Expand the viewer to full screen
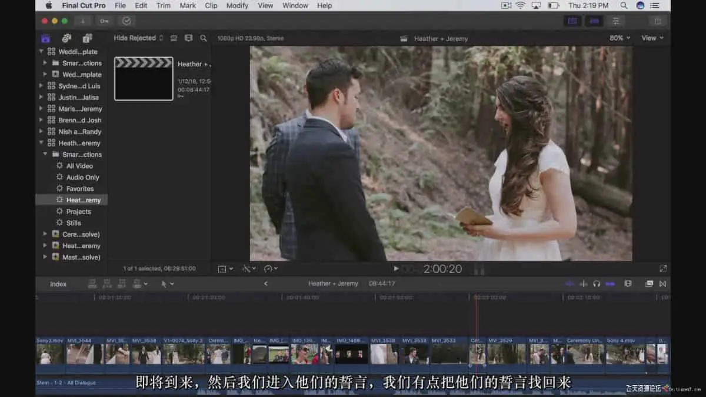This screenshot has width=706, height=397. (x=663, y=269)
